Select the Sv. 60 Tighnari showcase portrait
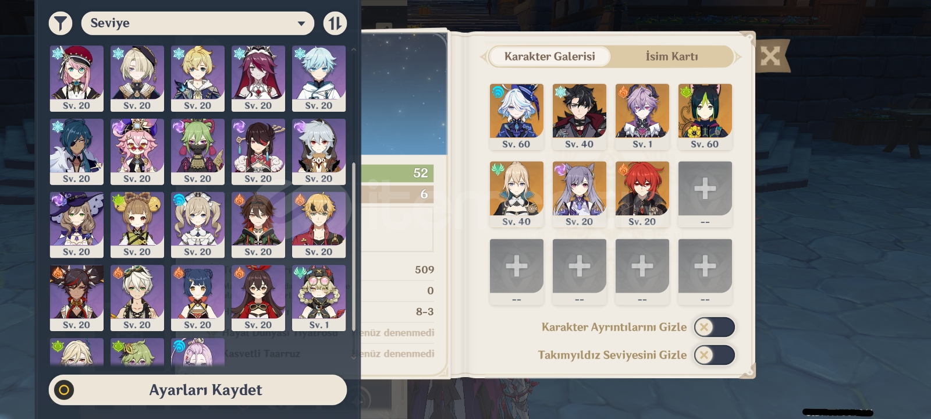The image size is (931, 419). coord(705,116)
